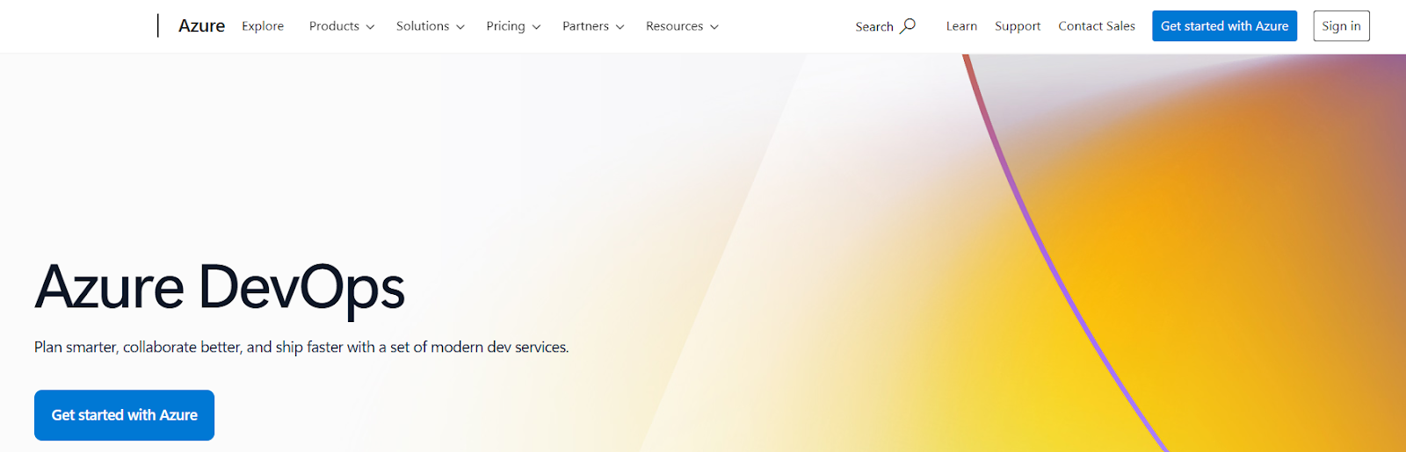
Task: Click the Products menu label
Action: coord(334,26)
